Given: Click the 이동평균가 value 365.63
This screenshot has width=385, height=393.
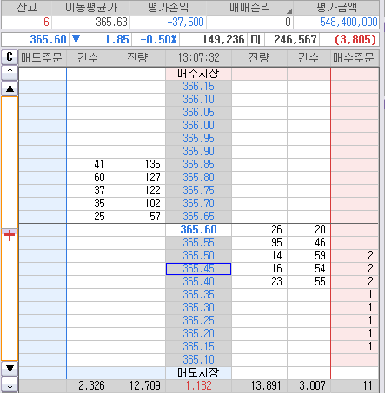Looking at the screenshot, I should coord(111,23).
